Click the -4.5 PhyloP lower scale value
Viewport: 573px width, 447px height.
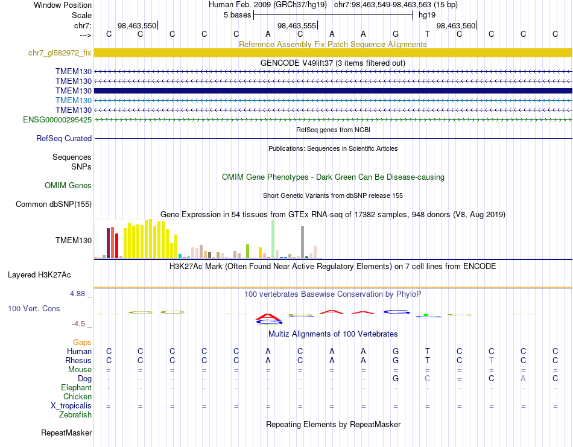click(x=78, y=323)
